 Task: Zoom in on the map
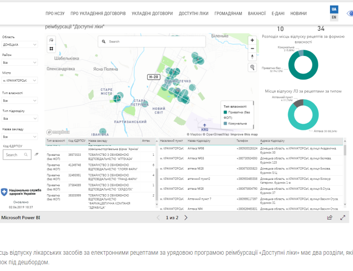coord(252,40)
